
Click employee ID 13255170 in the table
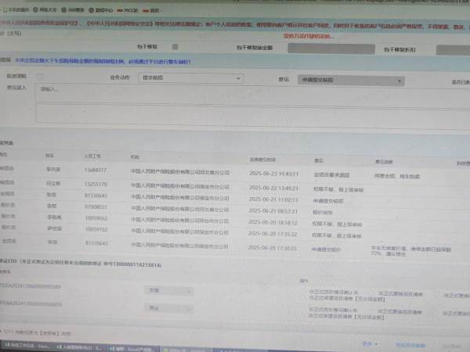[x=96, y=184]
